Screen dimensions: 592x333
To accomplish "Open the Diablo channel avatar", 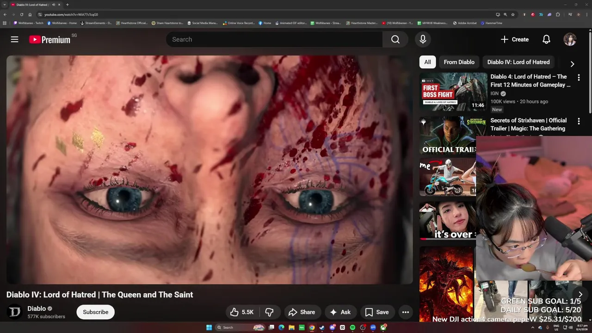I will 15,312.
